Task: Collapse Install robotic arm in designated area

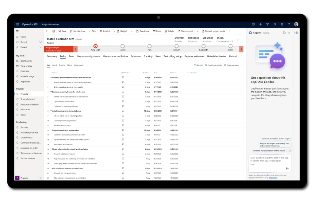Action: (51, 111)
